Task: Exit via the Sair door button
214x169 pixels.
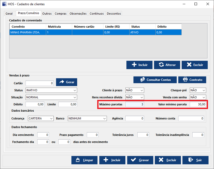Action: [195, 160]
